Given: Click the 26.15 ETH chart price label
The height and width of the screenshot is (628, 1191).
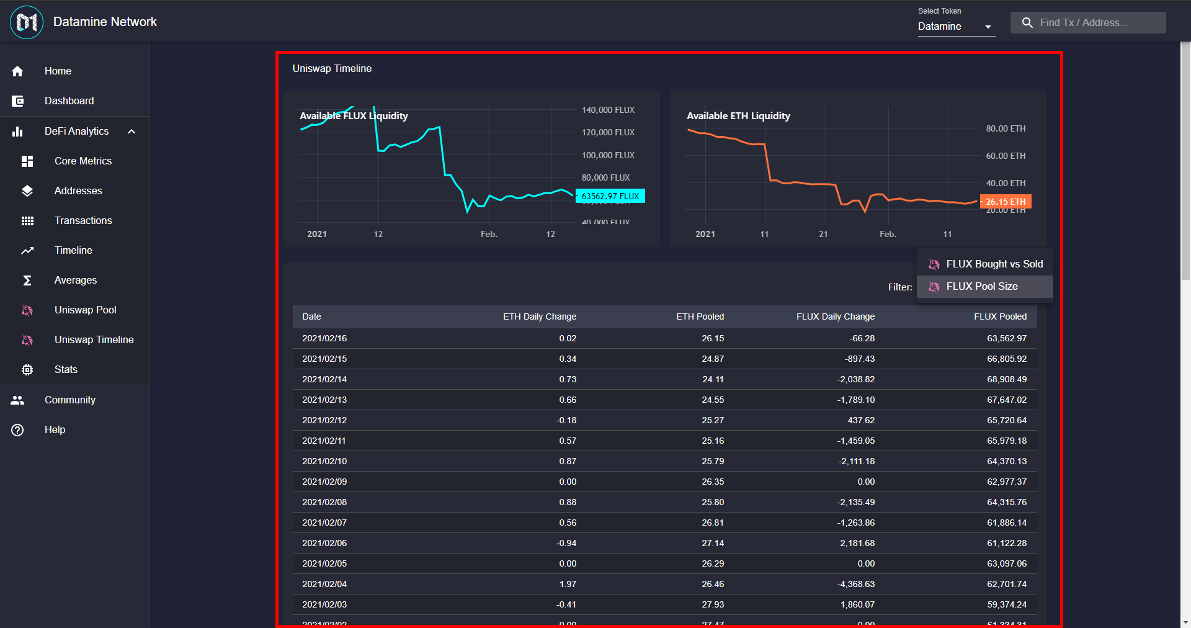Looking at the screenshot, I should [x=1006, y=202].
